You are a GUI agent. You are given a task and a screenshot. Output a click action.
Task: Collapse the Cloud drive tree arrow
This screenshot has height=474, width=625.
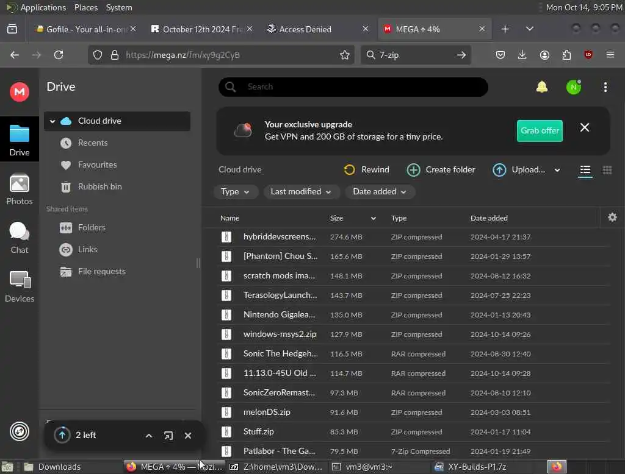point(52,121)
